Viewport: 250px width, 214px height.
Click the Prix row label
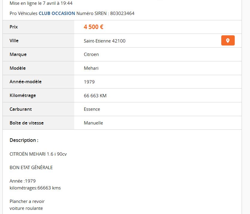coord(14,27)
